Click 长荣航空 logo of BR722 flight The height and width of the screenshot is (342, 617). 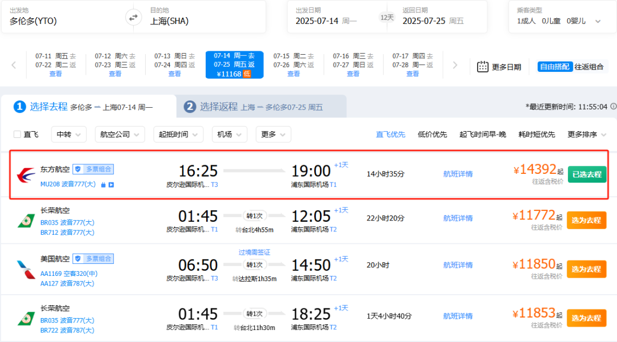26,319
